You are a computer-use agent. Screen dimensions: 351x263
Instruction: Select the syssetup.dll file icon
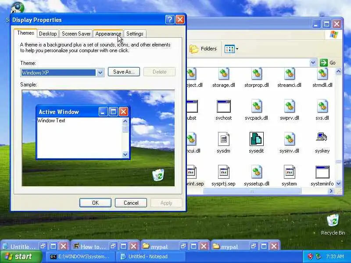tap(257, 172)
